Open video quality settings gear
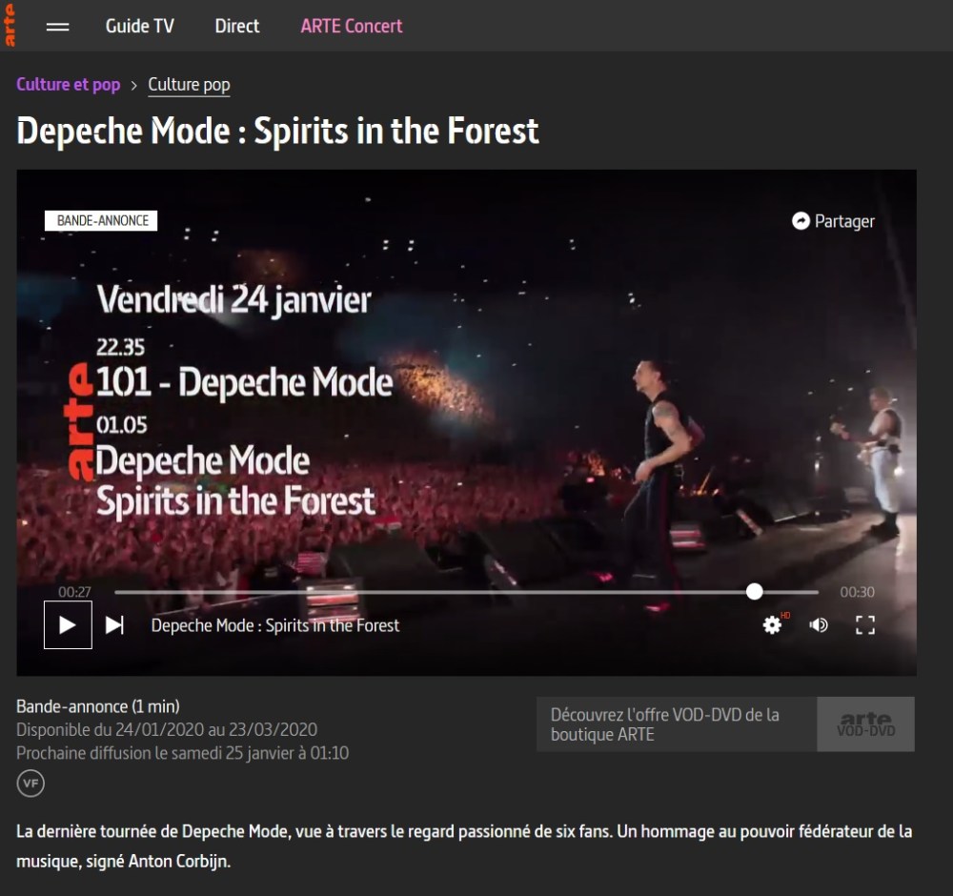Image resolution: width=953 pixels, height=896 pixels. [772, 625]
